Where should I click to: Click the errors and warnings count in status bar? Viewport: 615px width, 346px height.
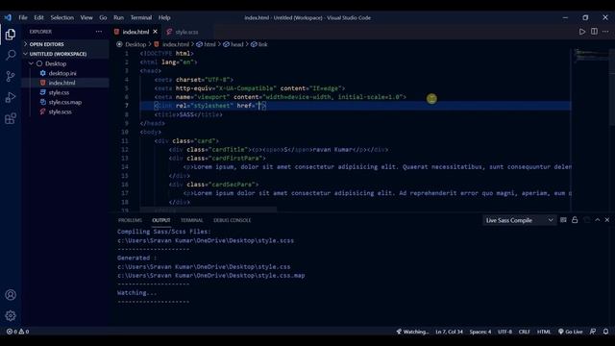click(17, 332)
